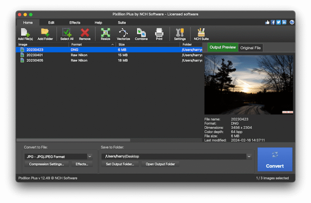This screenshot has width=311, height=203.
Task: Start conversion with the Convert button
Action: [275, 160]
